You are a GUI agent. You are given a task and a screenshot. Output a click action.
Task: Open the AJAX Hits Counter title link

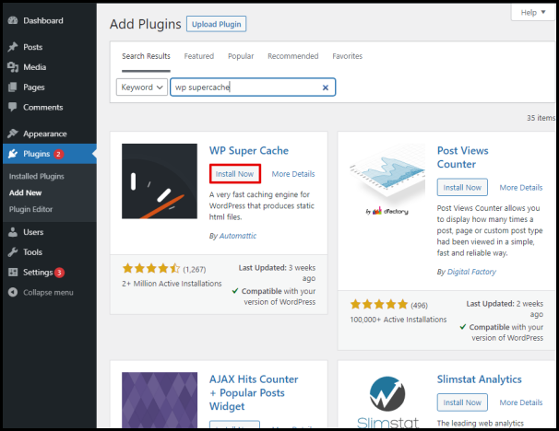click(254, 393)
